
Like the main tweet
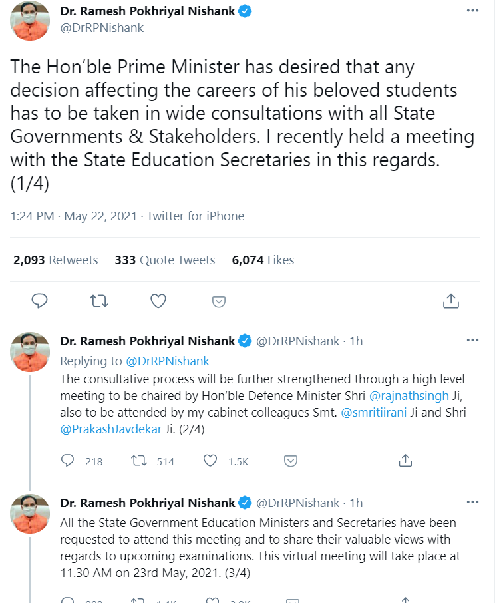158,301
